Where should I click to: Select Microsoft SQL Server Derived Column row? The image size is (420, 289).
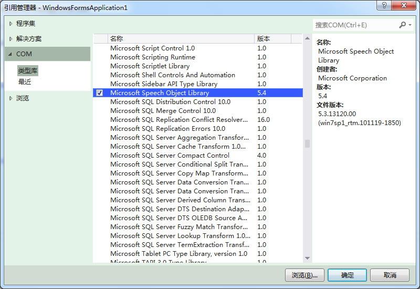point(198,200)
